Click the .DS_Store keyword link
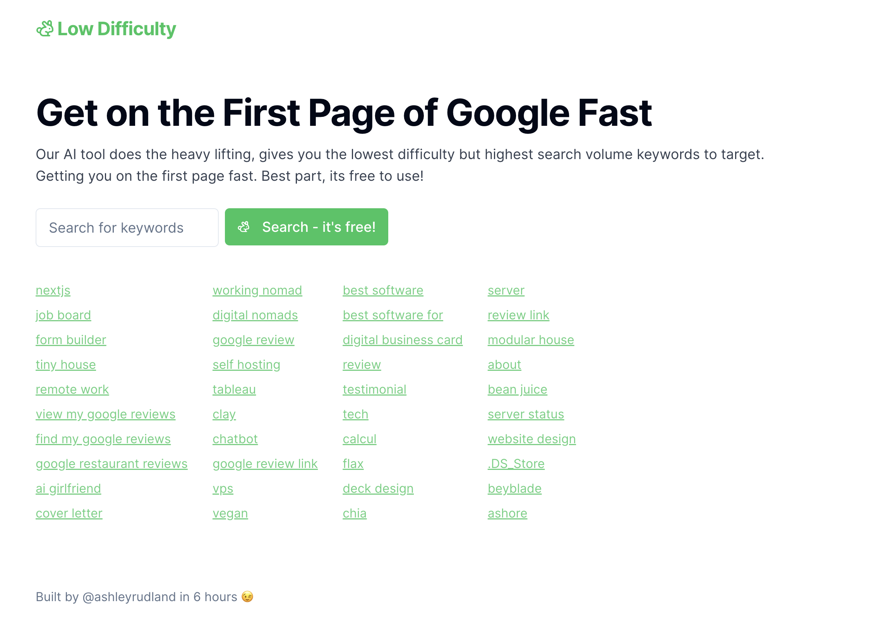 (516, 464)
